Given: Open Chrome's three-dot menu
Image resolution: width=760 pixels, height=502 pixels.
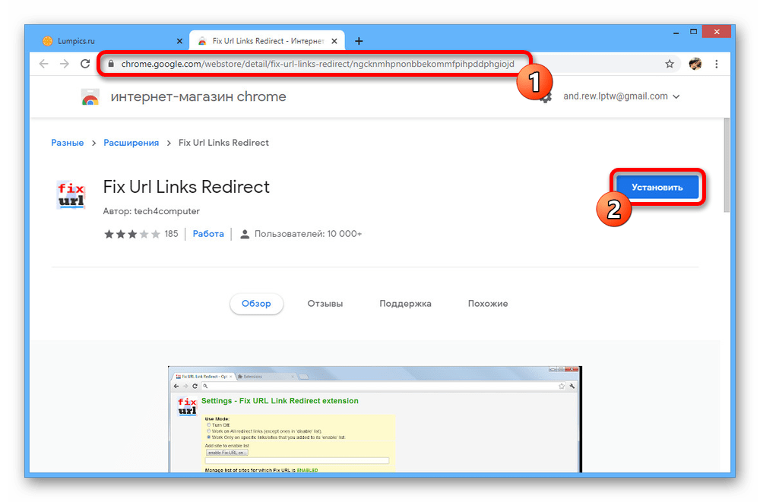Looking at the screenshot, I should pos(717,64).
